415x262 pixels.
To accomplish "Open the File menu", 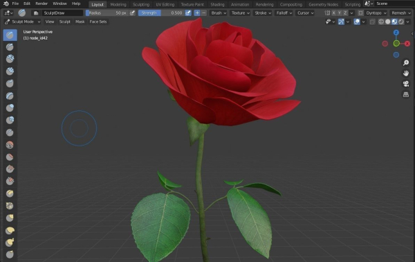I will (x=15, y=3).
